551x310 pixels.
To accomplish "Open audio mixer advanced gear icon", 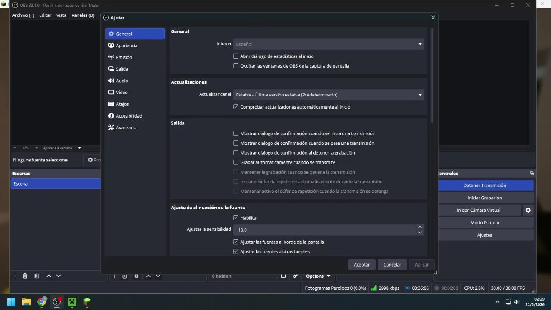I will point(295,276).
